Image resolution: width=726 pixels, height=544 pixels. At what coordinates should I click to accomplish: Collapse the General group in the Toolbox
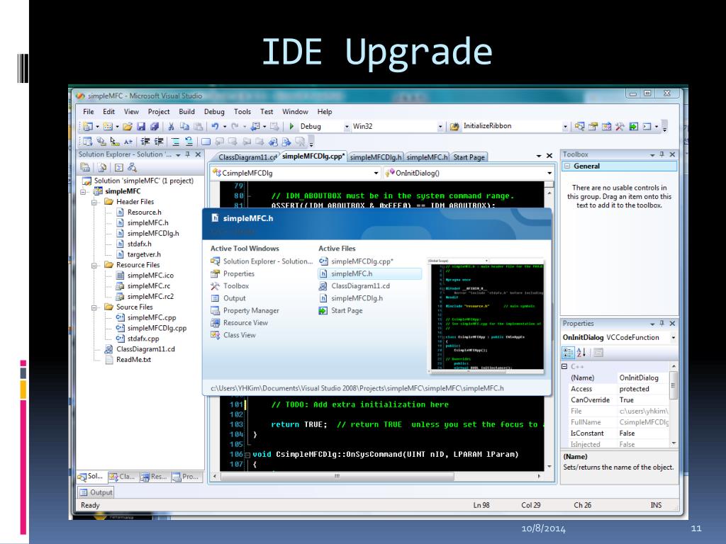pyautogui.click(x=566, y=166)
